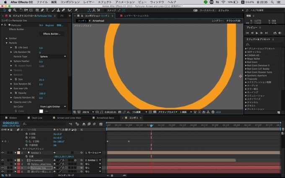The width and height of the screenshot is (285, 178).
Task: Click the white Color swatch
Action: click(41, 111)
